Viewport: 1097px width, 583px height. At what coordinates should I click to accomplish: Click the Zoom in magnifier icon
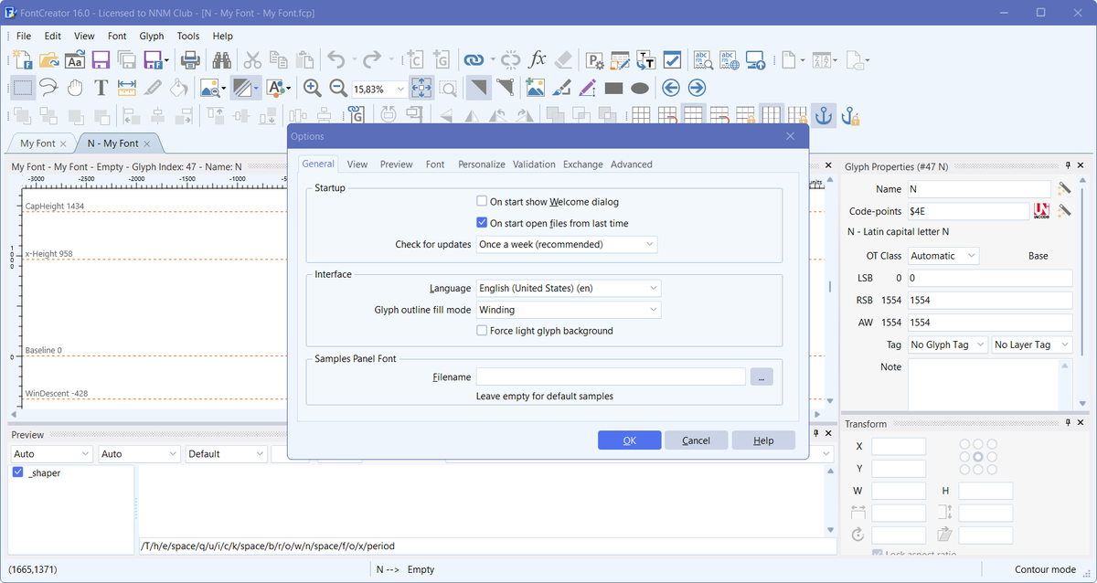313,88
